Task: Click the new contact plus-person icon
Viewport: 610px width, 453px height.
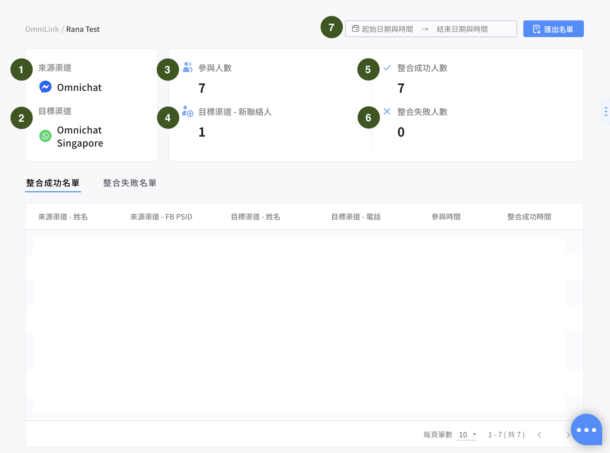Action: pos(188,111)
